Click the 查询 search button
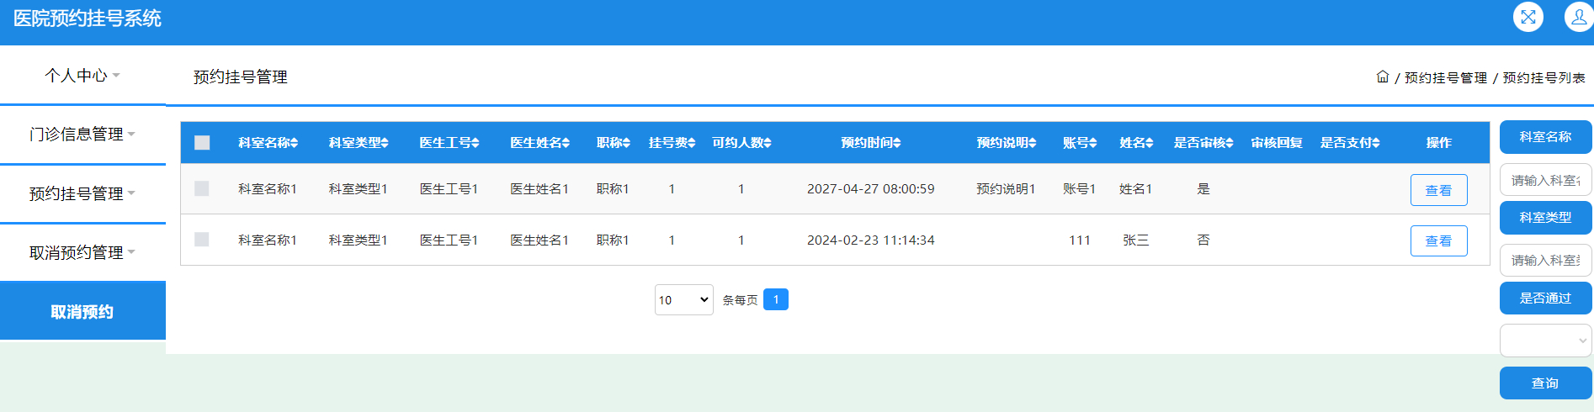 (x=1545, y=383)
